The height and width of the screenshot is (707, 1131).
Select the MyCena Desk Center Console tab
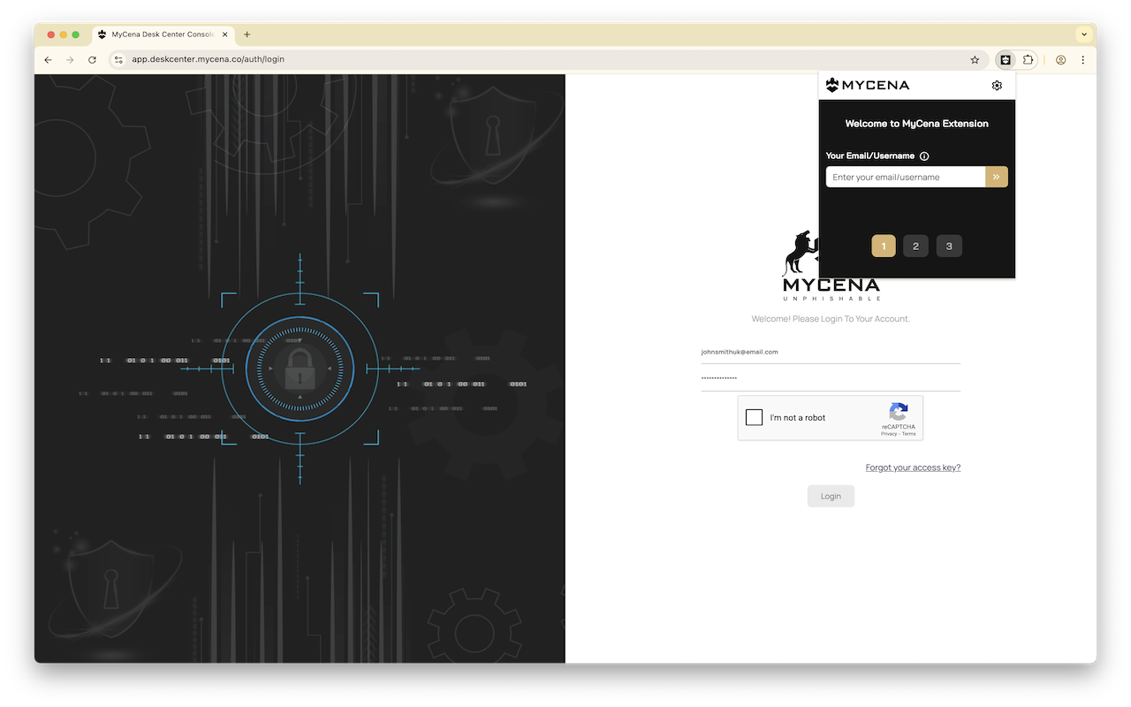click(x=163, y=34)
